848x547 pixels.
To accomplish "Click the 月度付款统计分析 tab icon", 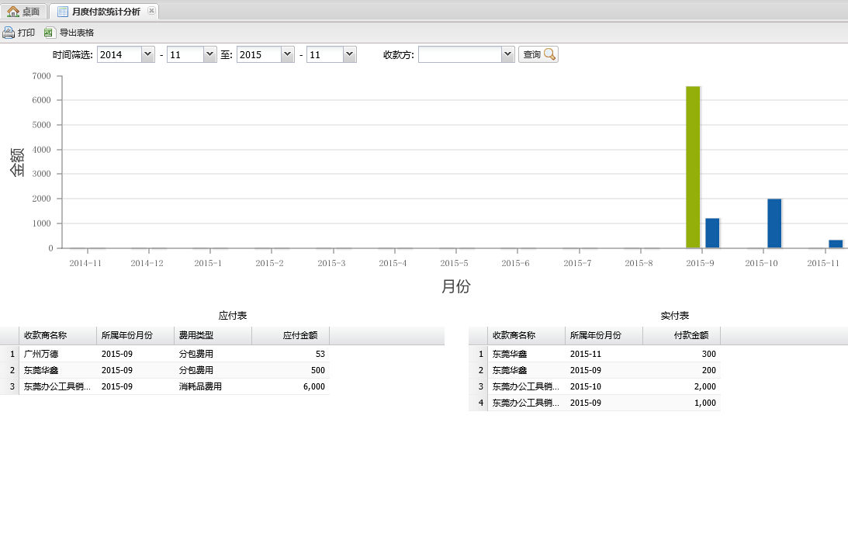I will 63,11.
